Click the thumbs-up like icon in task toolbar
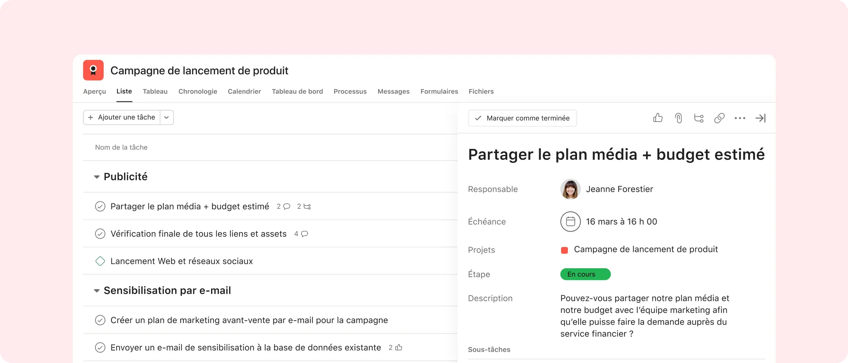Image resolution: width=848 pixels, height=363 pixels. pyautogui.click(x=658, y=118)
